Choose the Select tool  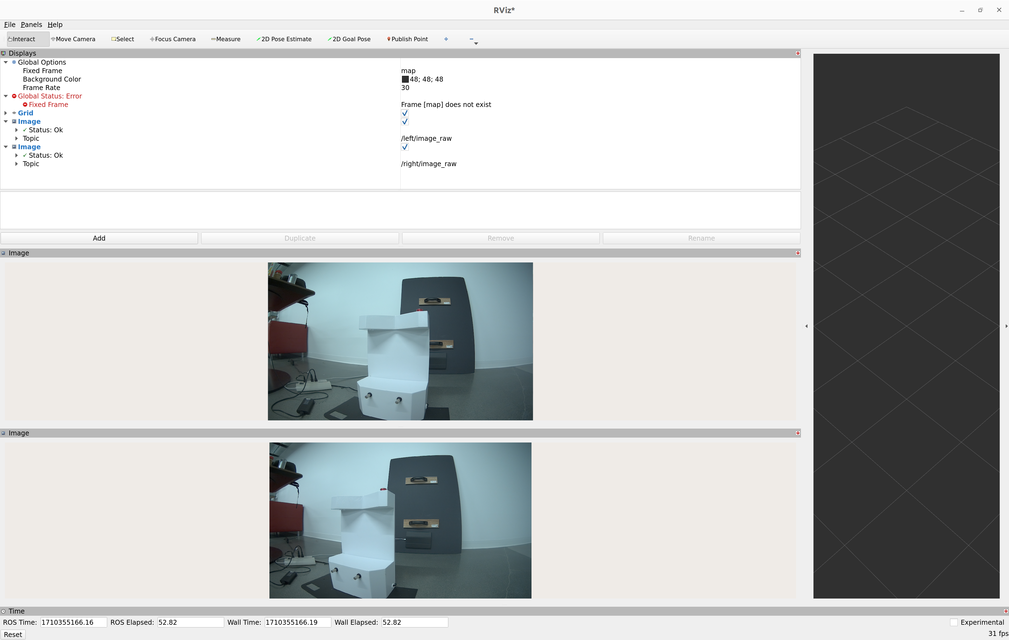point(123,39)
